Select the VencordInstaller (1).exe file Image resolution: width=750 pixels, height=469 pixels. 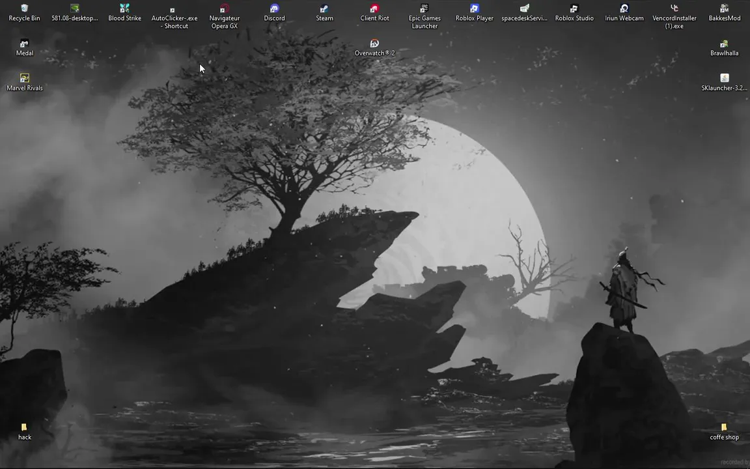pos(674,16)
